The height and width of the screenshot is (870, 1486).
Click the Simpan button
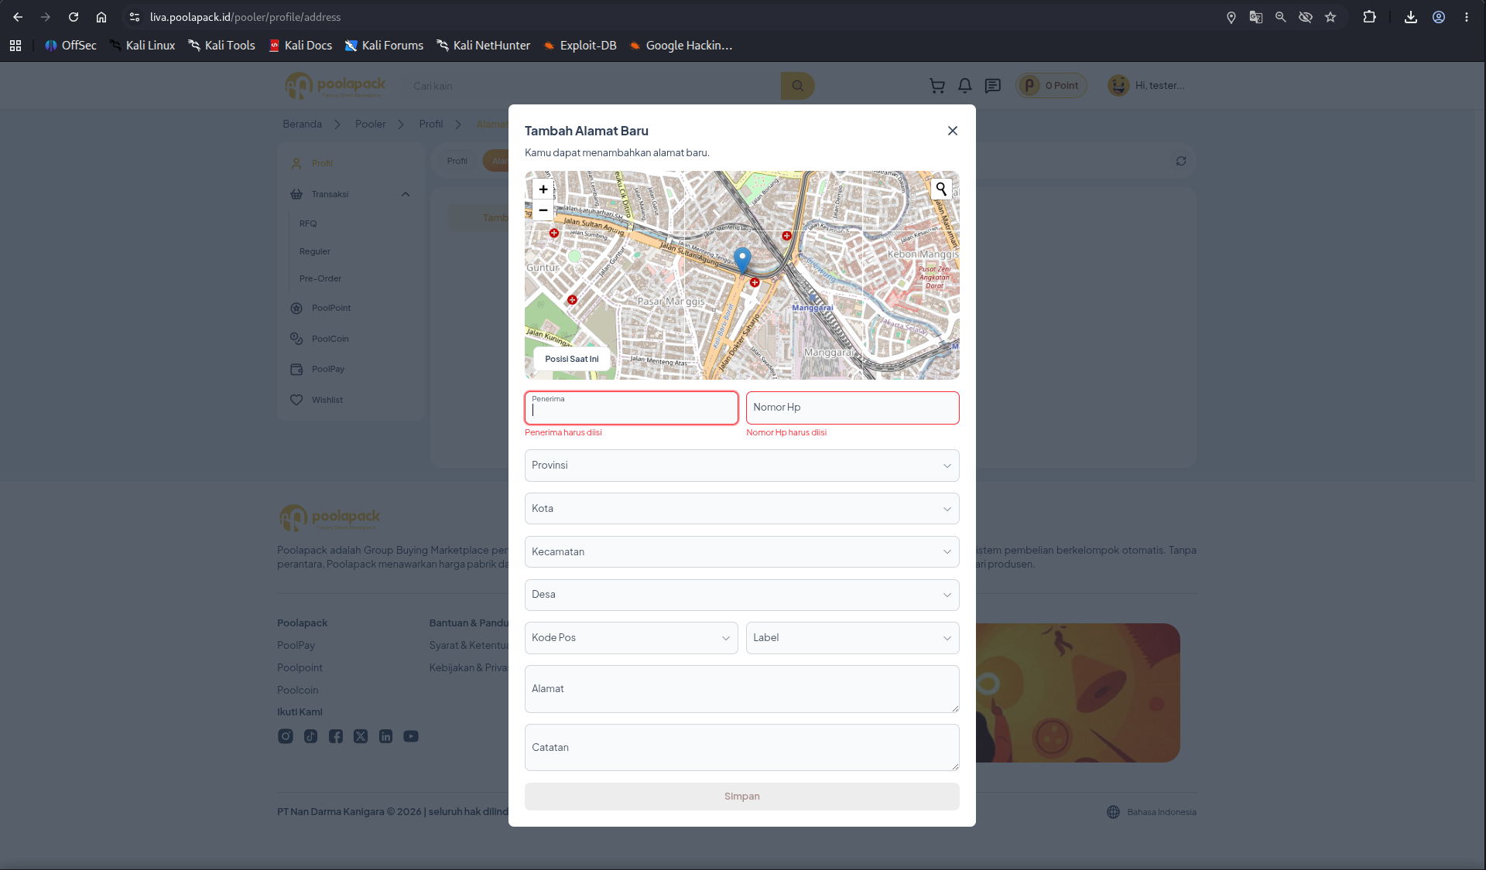coord(742,797)
